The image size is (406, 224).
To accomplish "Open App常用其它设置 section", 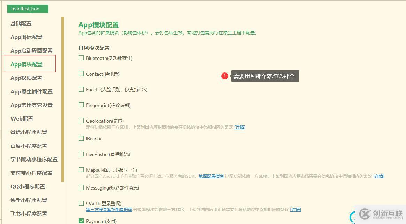I will [31, 105].
